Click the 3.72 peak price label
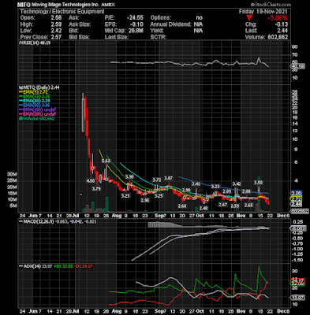Image resolution: width=310 pixels, height=315 pixels. [x=157, y=180]
